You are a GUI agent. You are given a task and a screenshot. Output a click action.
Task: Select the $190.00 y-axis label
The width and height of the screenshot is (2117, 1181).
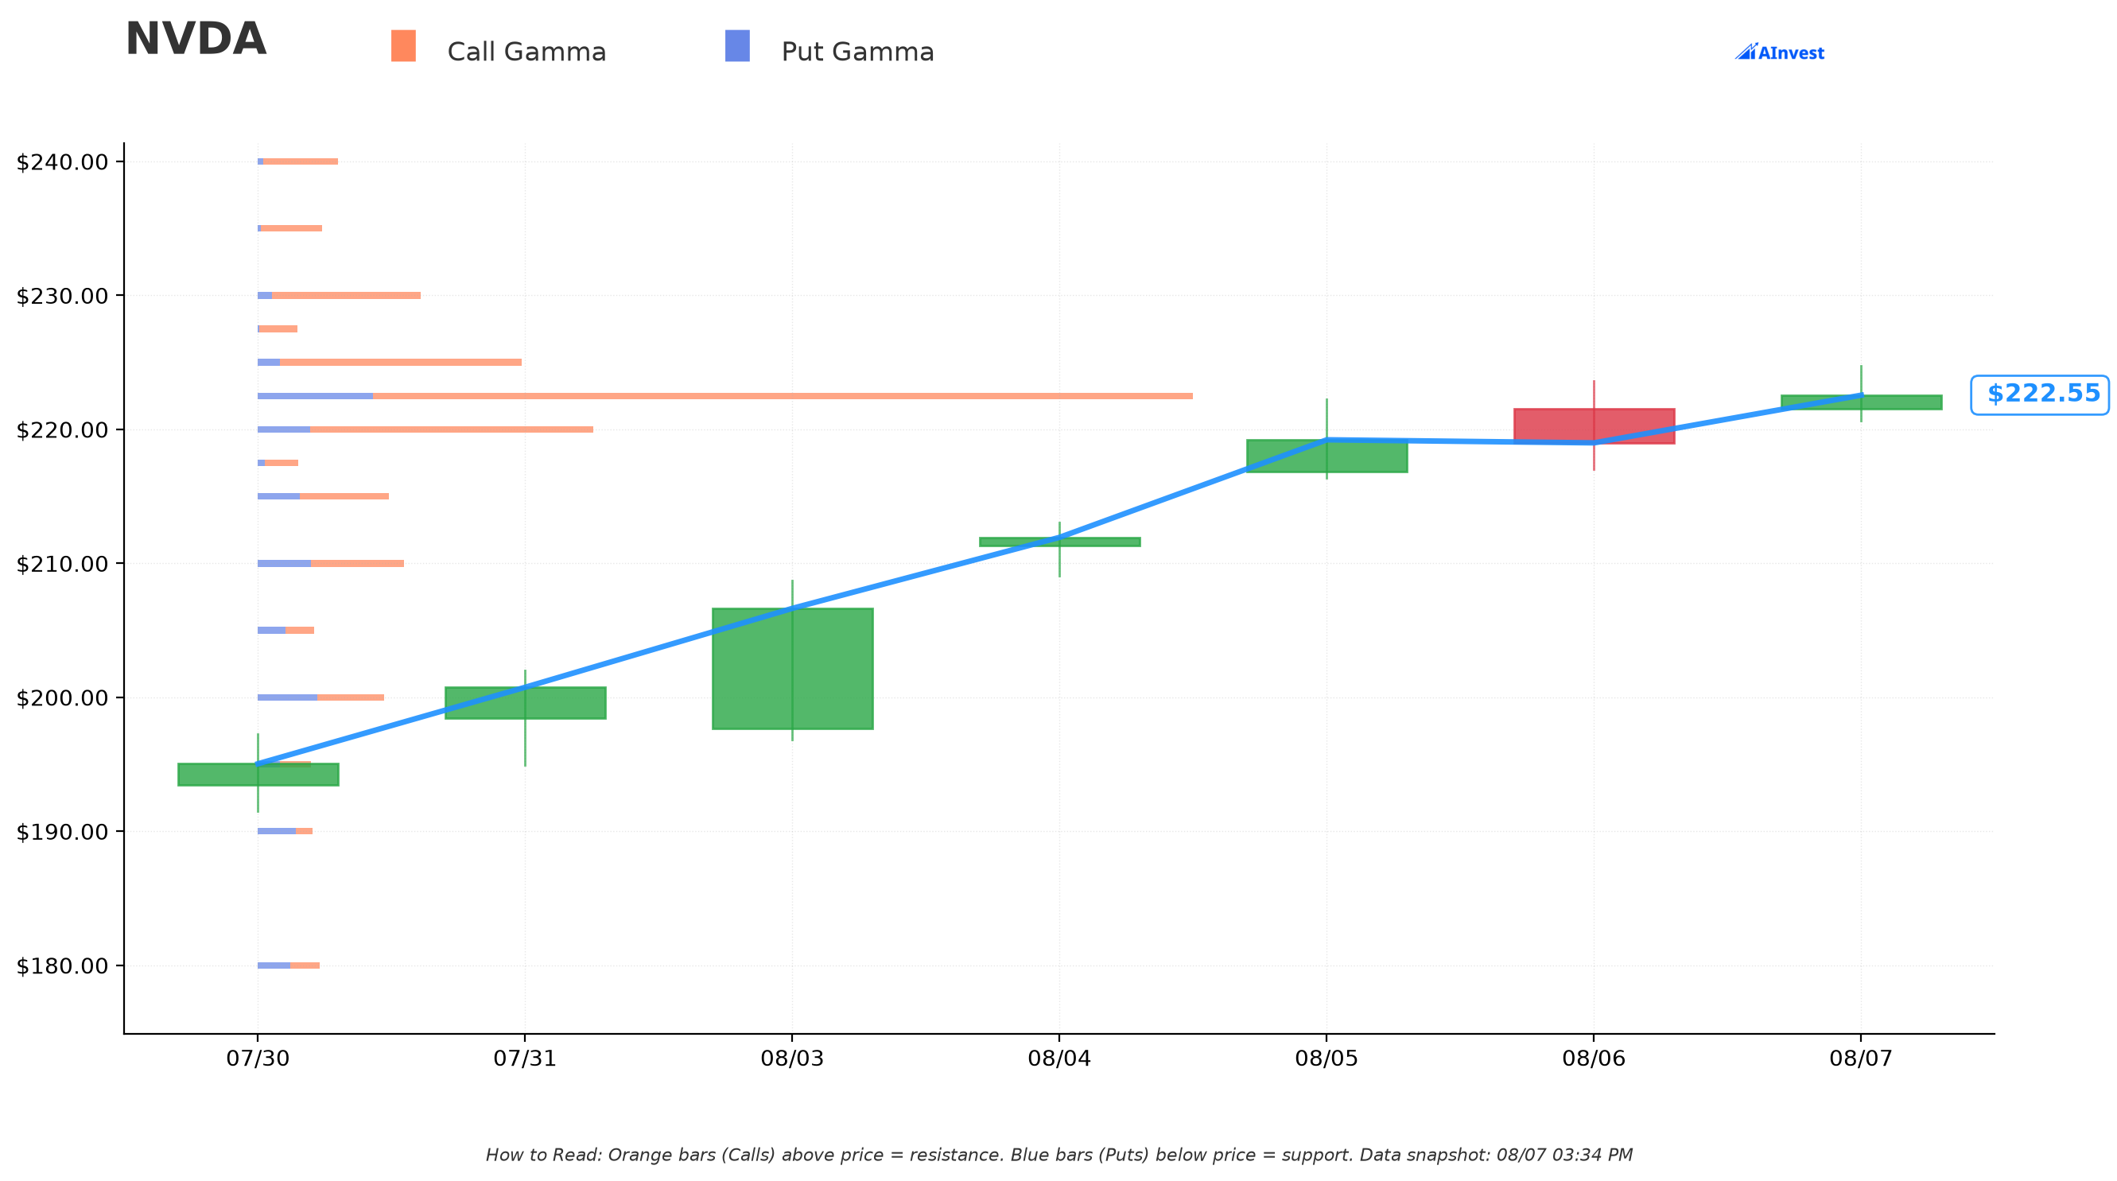[63, 832]
